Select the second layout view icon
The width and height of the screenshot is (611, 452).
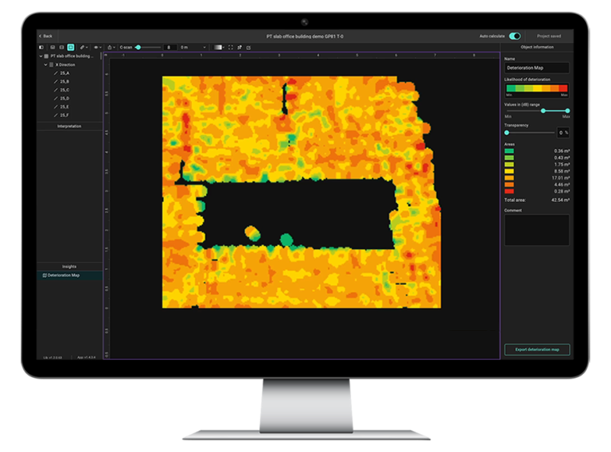(x=61, y=47)
